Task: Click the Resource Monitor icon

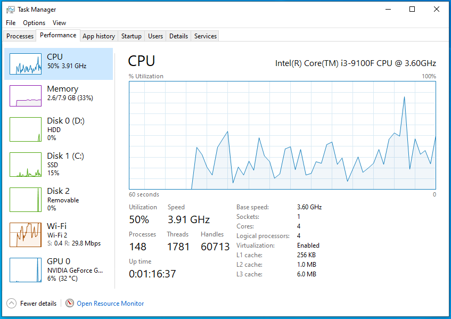Action: coord(70,304)
